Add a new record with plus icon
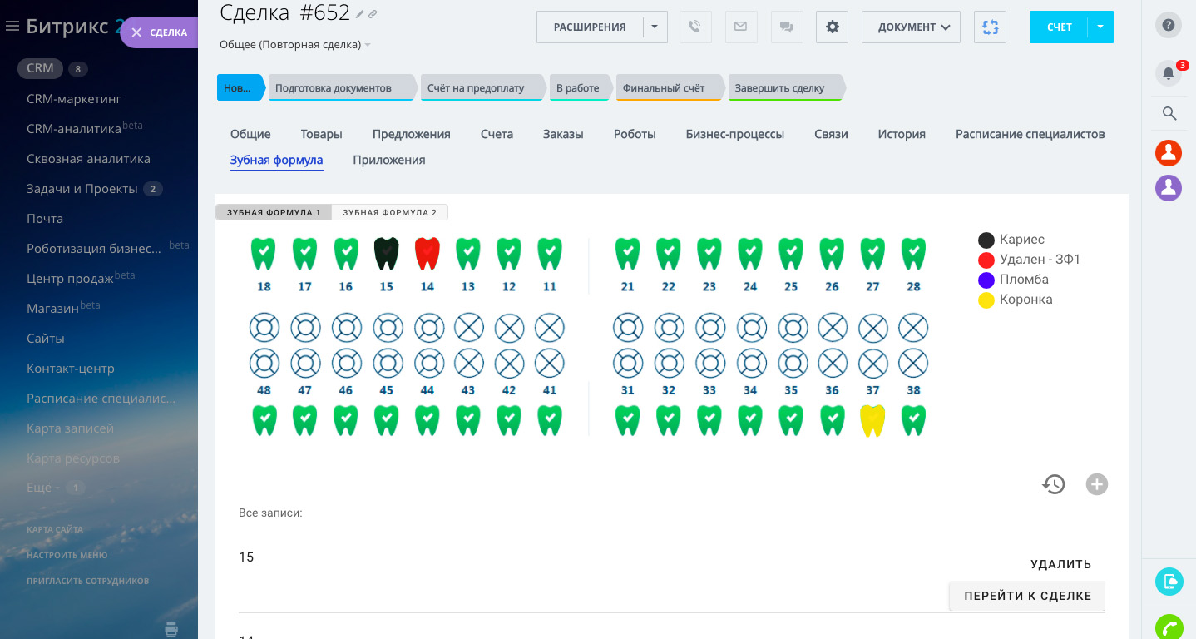Image resolution: width=1196 pixels, height=639 pixels. click(1097, 484)
